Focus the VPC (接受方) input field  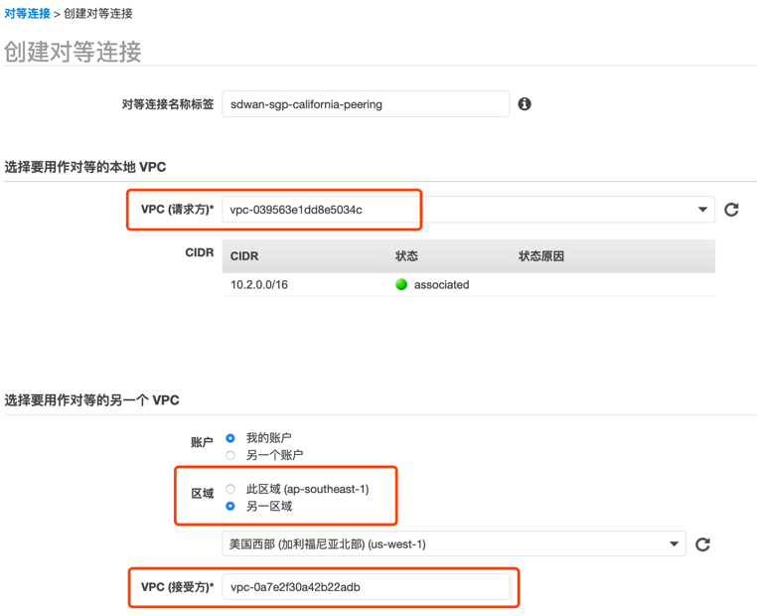coord(366,587)
